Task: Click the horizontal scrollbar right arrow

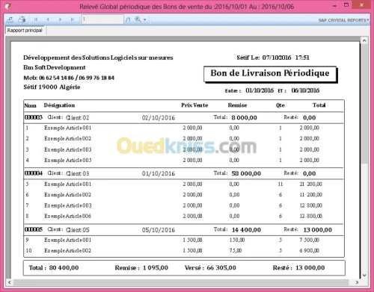Action: (x=358, y=282)
